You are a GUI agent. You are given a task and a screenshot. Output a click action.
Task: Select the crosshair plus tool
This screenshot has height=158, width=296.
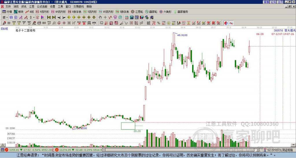click(x=105, y=18)
